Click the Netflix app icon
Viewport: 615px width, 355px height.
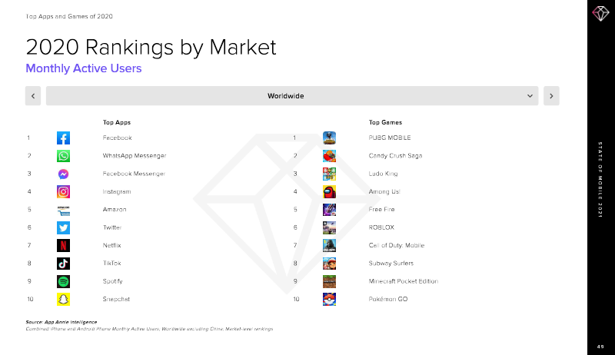tap(63, 246)
